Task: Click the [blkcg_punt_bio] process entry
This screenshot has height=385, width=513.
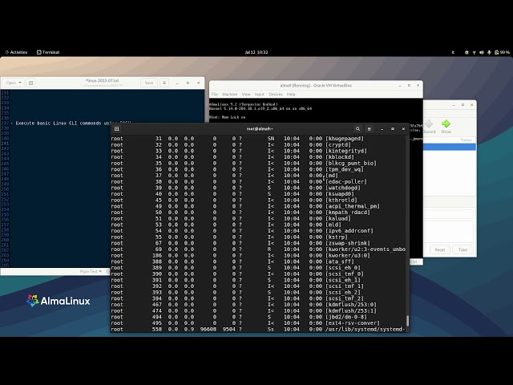Action: 351,163
